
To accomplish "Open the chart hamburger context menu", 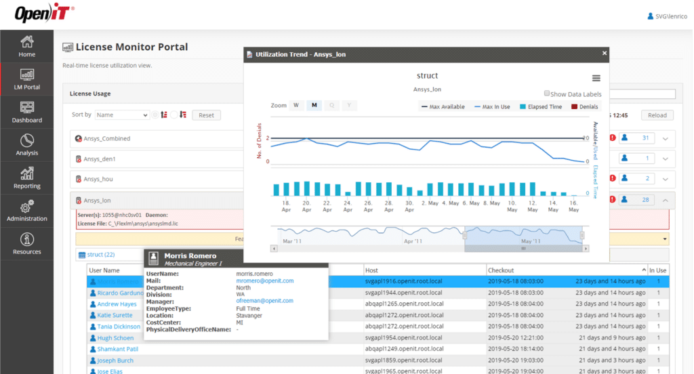I will tap(596, 78).
